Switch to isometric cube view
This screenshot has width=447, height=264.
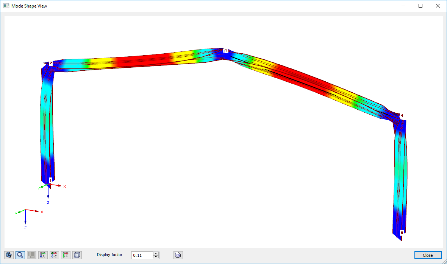click(77, 255)
